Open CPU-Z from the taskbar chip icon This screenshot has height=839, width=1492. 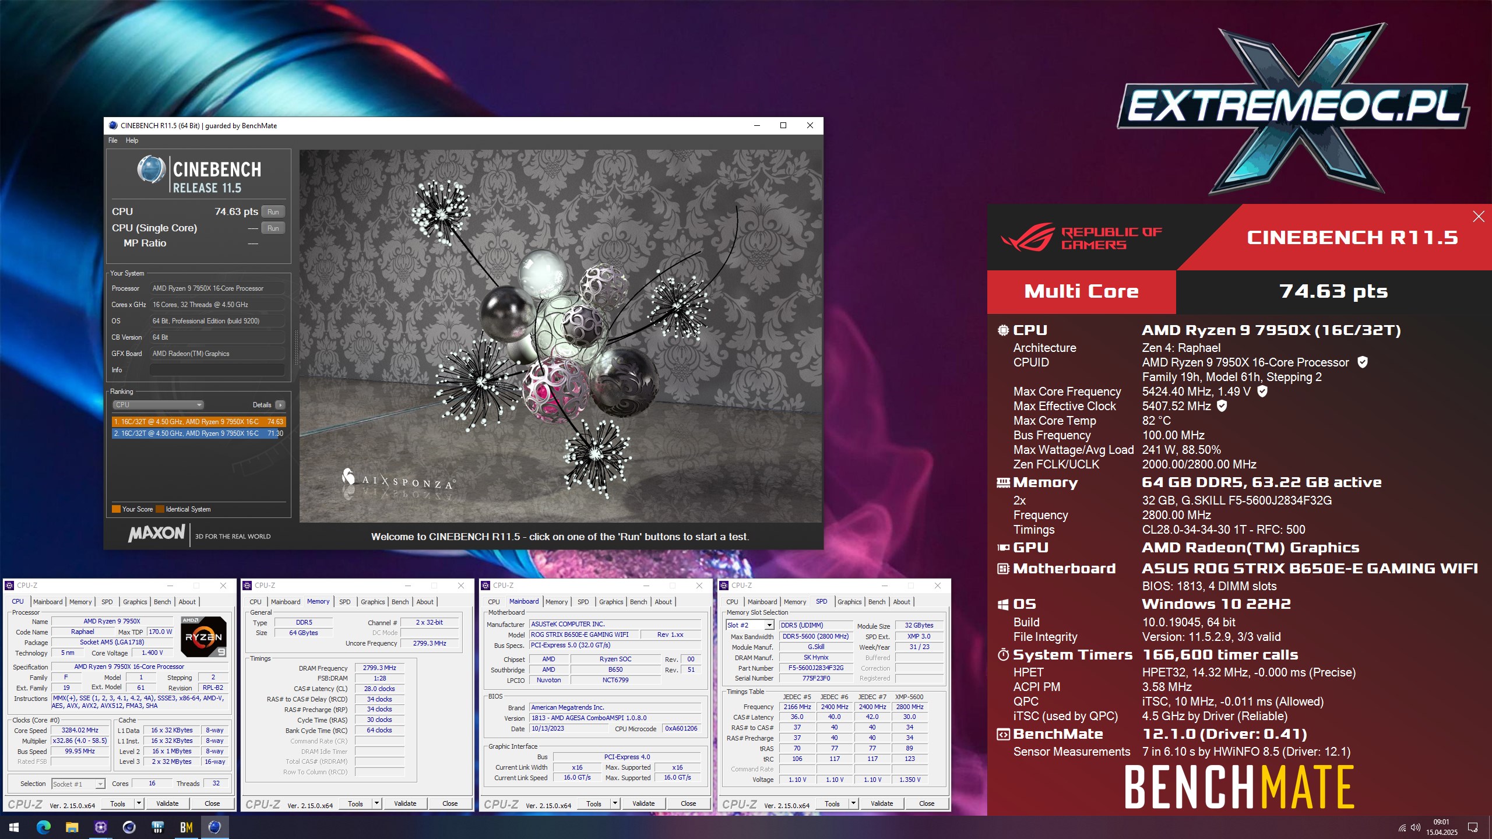pyautogui.click(x=100, y=827)
